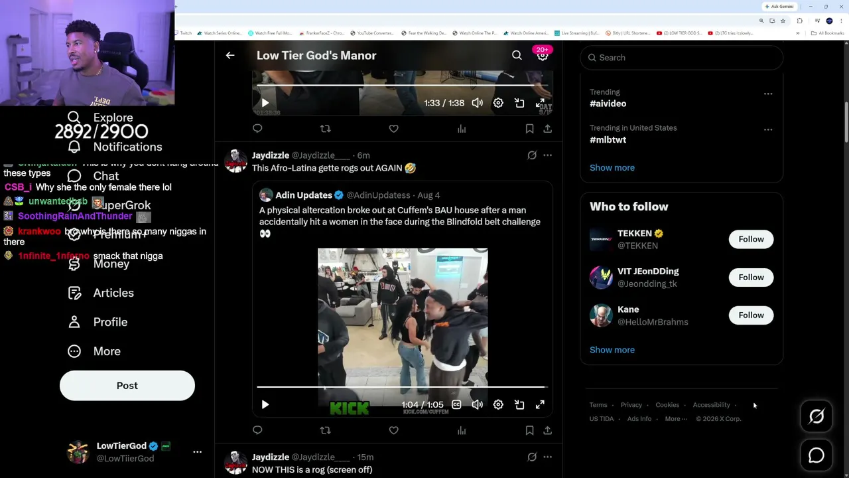Expand the More footer link menu
This screenshot has width=849, height=478.
point(676,419)
